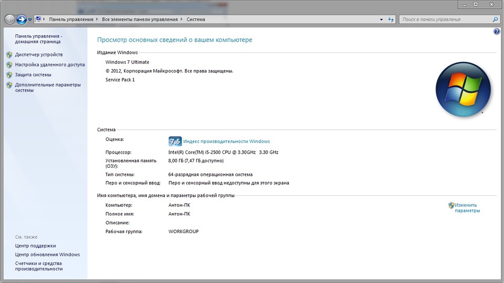The image size is (504, 283).
Task: Select the 'Система' breadcrumb item
Action: coord(196,20)
